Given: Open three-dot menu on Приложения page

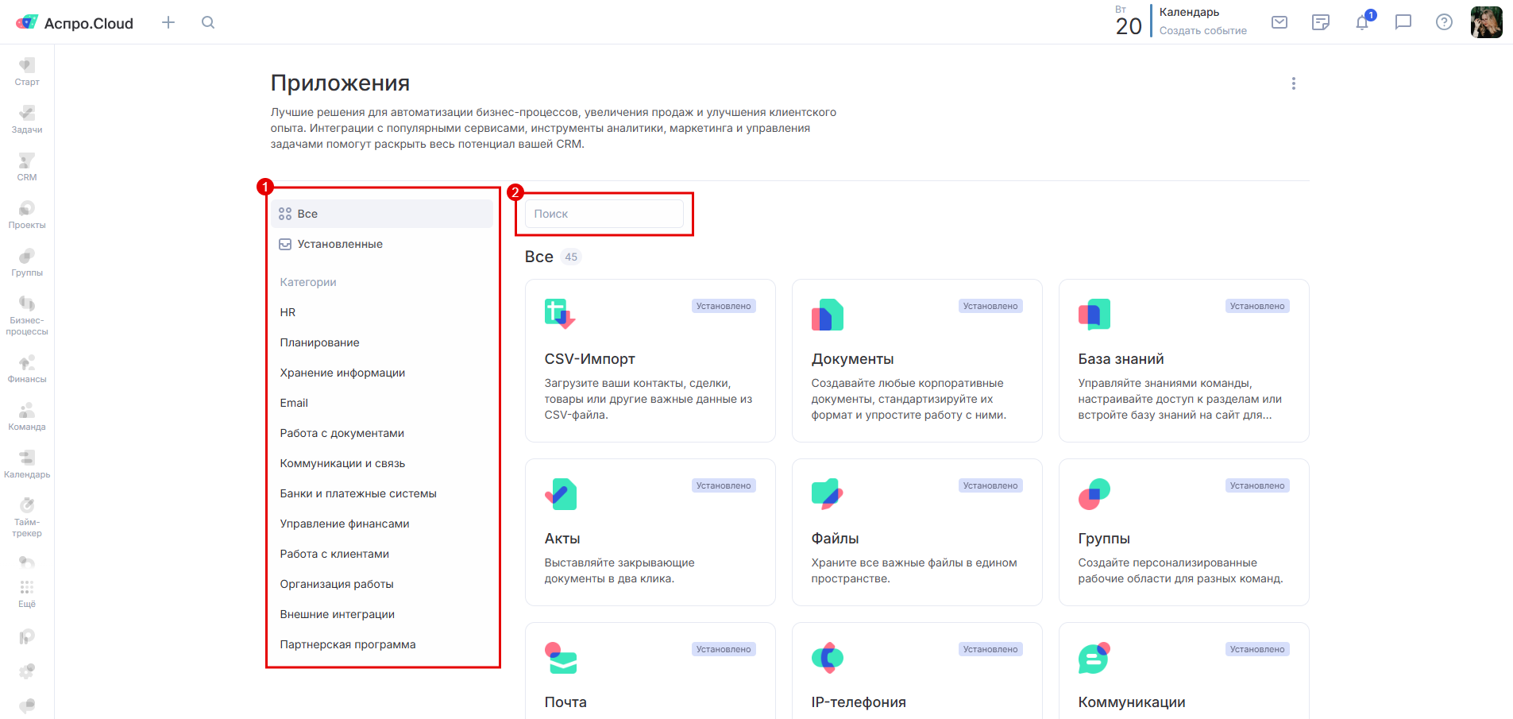Looking at the screenshot, I should (x=1293, y=83).
